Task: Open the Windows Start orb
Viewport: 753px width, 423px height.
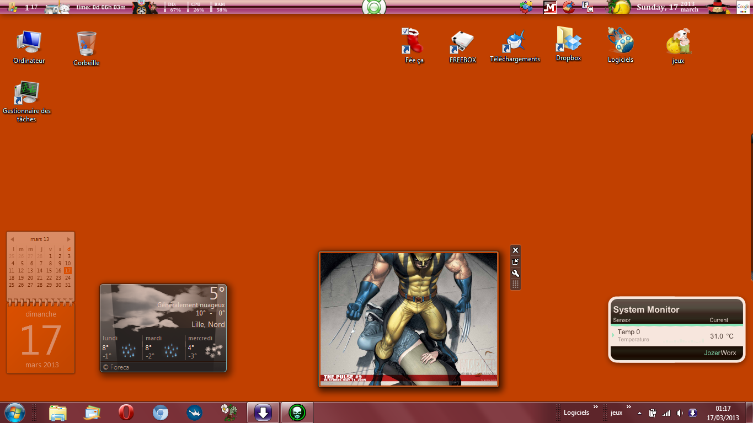Action: point(15,413)
